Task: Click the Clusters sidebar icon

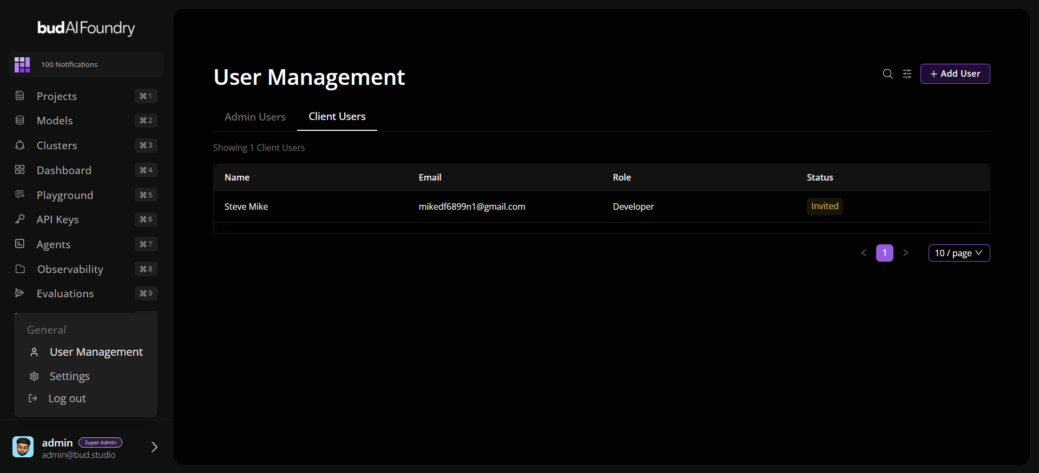Action: (x=20, y=145)
